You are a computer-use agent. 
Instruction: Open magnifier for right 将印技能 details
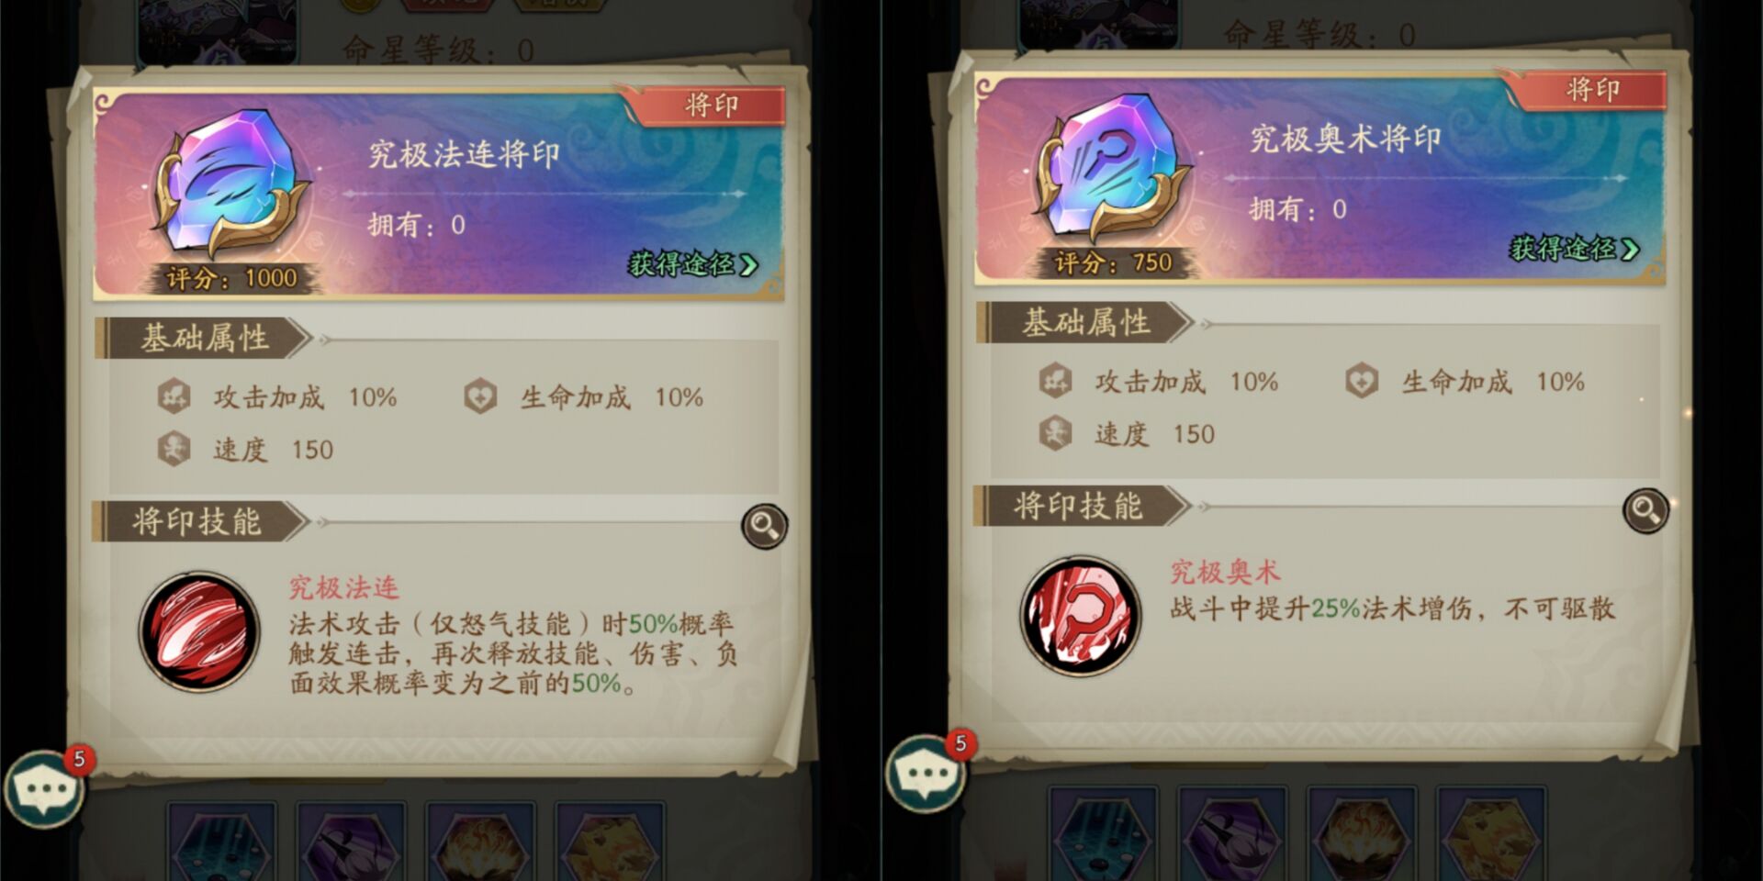1645,510
